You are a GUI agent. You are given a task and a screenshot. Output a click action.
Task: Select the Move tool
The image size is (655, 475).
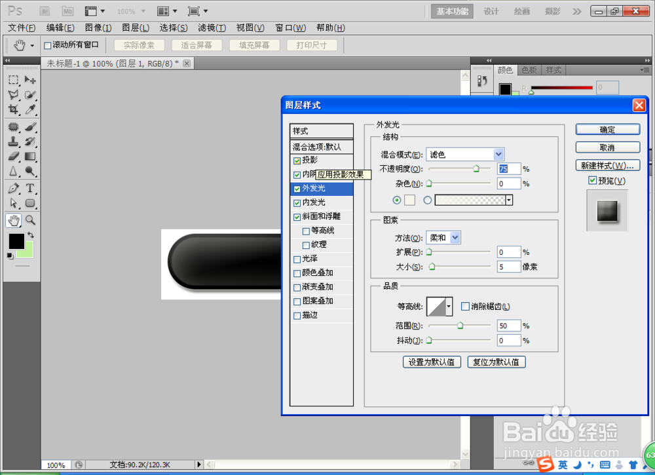point(30,80)
